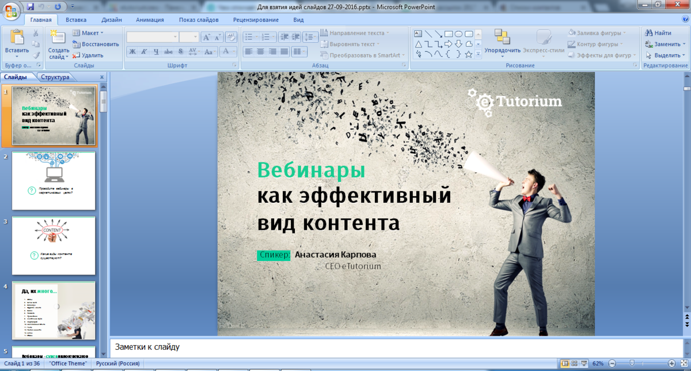The image size is (691, 371).
Task: Click the Вставить clipboard icon
Action: point(17,38)
